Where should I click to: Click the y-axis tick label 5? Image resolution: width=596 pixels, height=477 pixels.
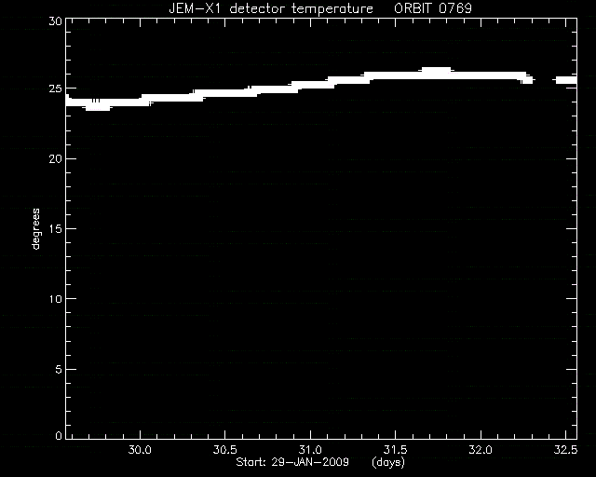click(x=59, y=369)
